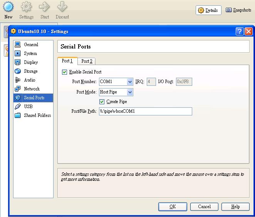Open General settings label

(x=31, y=45)
